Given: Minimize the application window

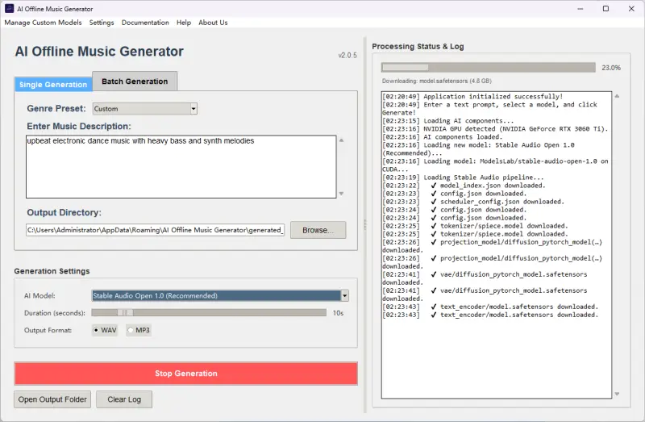Looking at the screenshot, I should 579,8.
